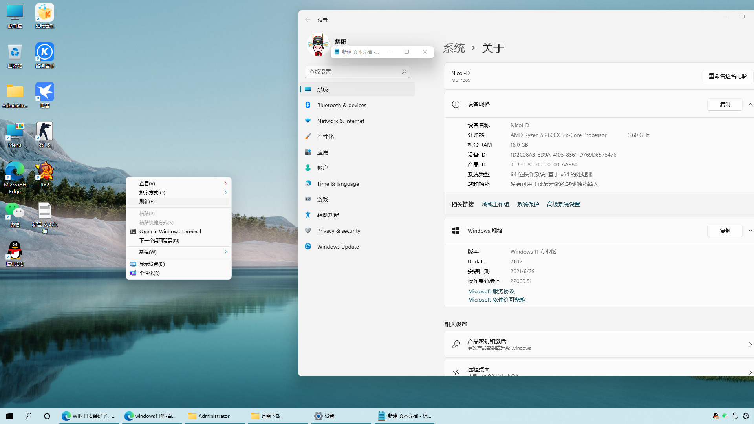Image resolution: width=754 pixels, height=424 pixels.
Task: Click the settings gear tray icon
Action: coord(745,416)
